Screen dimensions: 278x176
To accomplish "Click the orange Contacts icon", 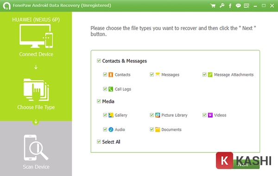I will tap(111, 75).
